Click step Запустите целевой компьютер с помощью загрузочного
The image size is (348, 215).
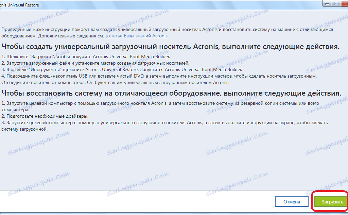coord(160,106)
